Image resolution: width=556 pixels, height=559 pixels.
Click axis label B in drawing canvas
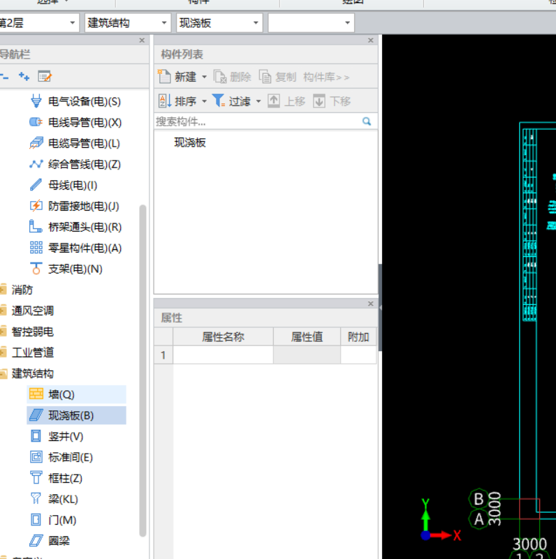pos(478,499)
